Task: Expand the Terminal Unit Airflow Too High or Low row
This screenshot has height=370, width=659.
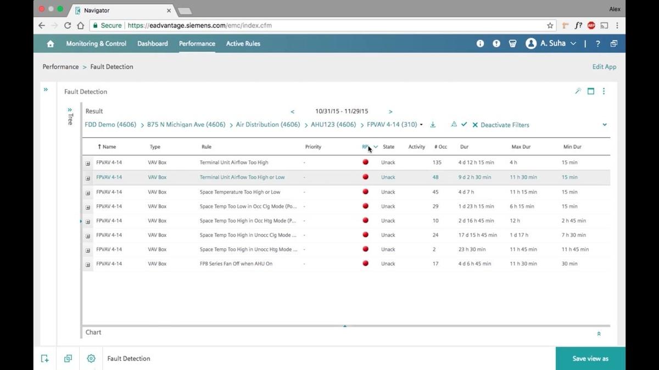Action: [x=88, y=178]
